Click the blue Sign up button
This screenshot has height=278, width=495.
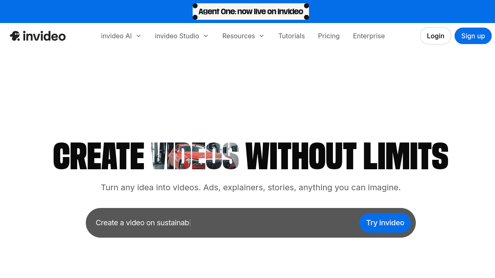coord(473,36)
